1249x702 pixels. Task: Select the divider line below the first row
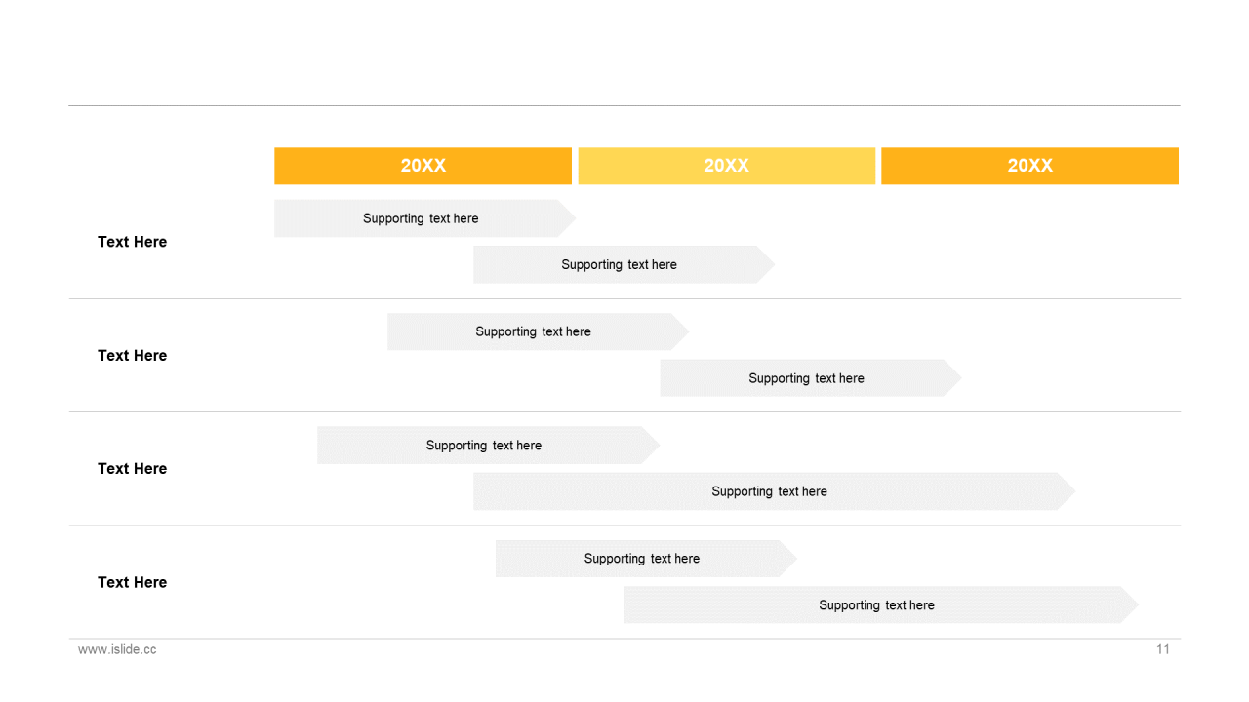coord(624,298)
